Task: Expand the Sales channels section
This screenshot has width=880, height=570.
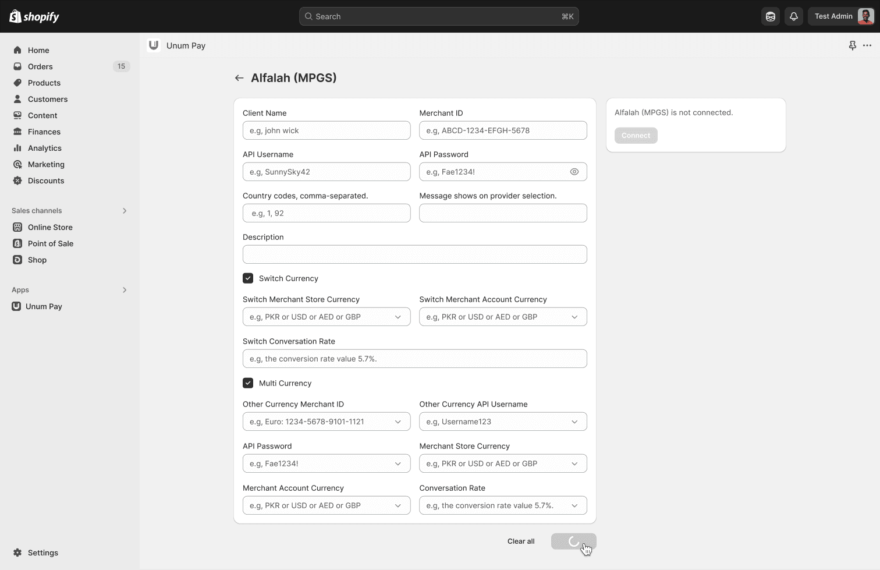Action: [x=125, y=211]
